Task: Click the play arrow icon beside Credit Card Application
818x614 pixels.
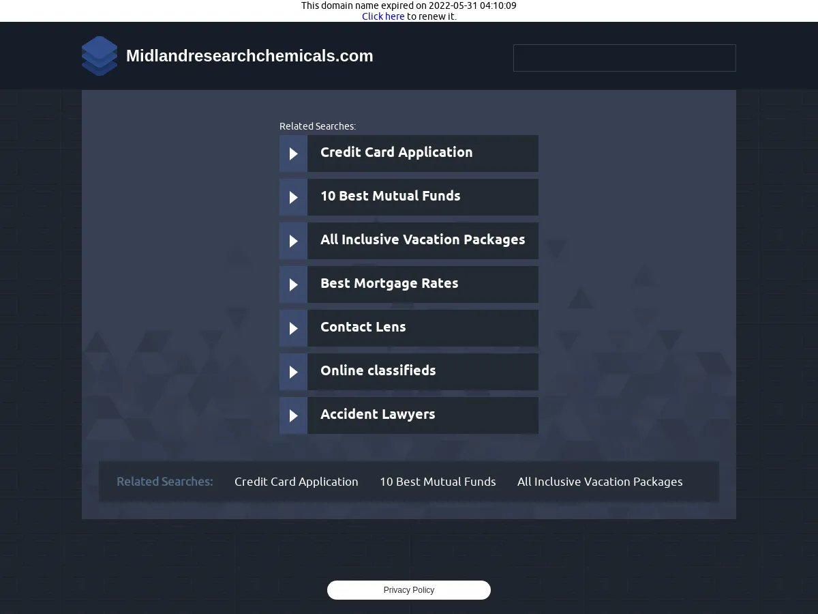Action: point(293,153)
